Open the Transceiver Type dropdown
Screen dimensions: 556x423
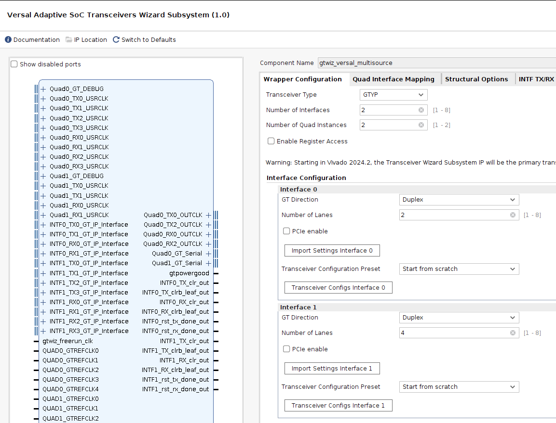[393, 94]
